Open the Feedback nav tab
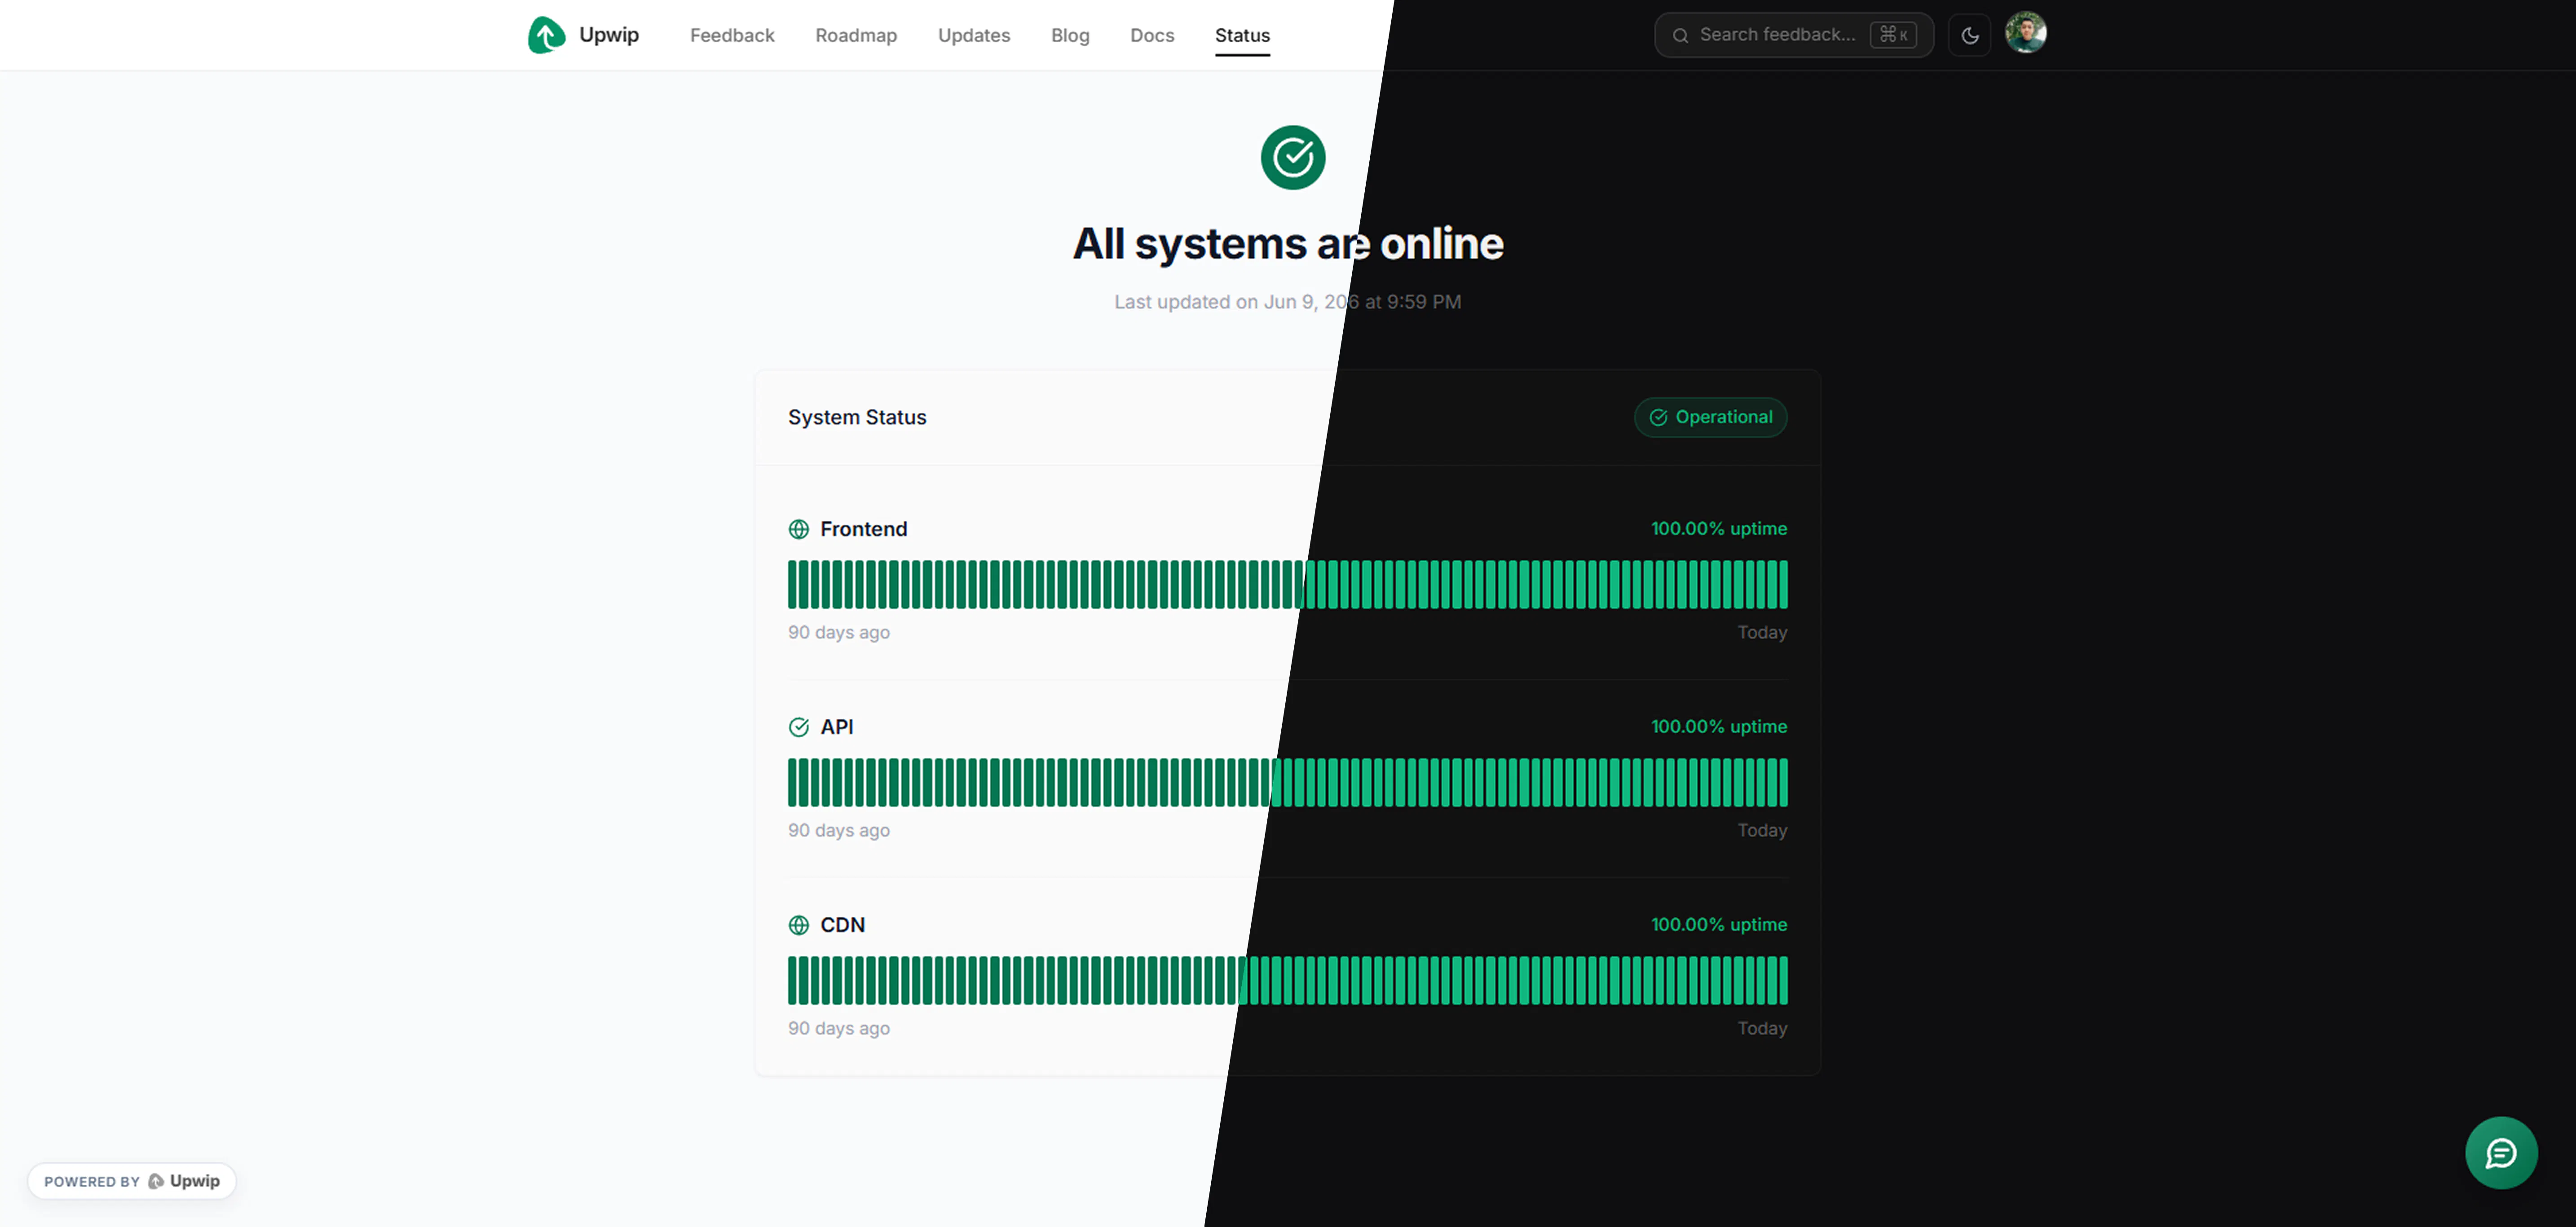The width and height of the screenshot is (2576, 1227). click(732, 35)
